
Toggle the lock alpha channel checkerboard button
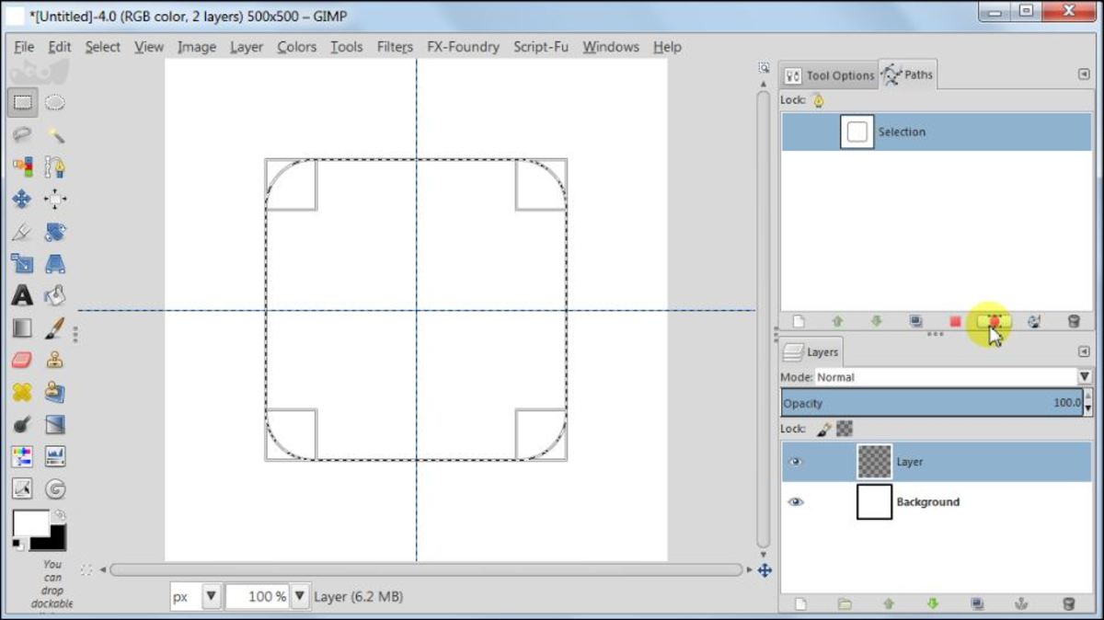click(844, 429)
